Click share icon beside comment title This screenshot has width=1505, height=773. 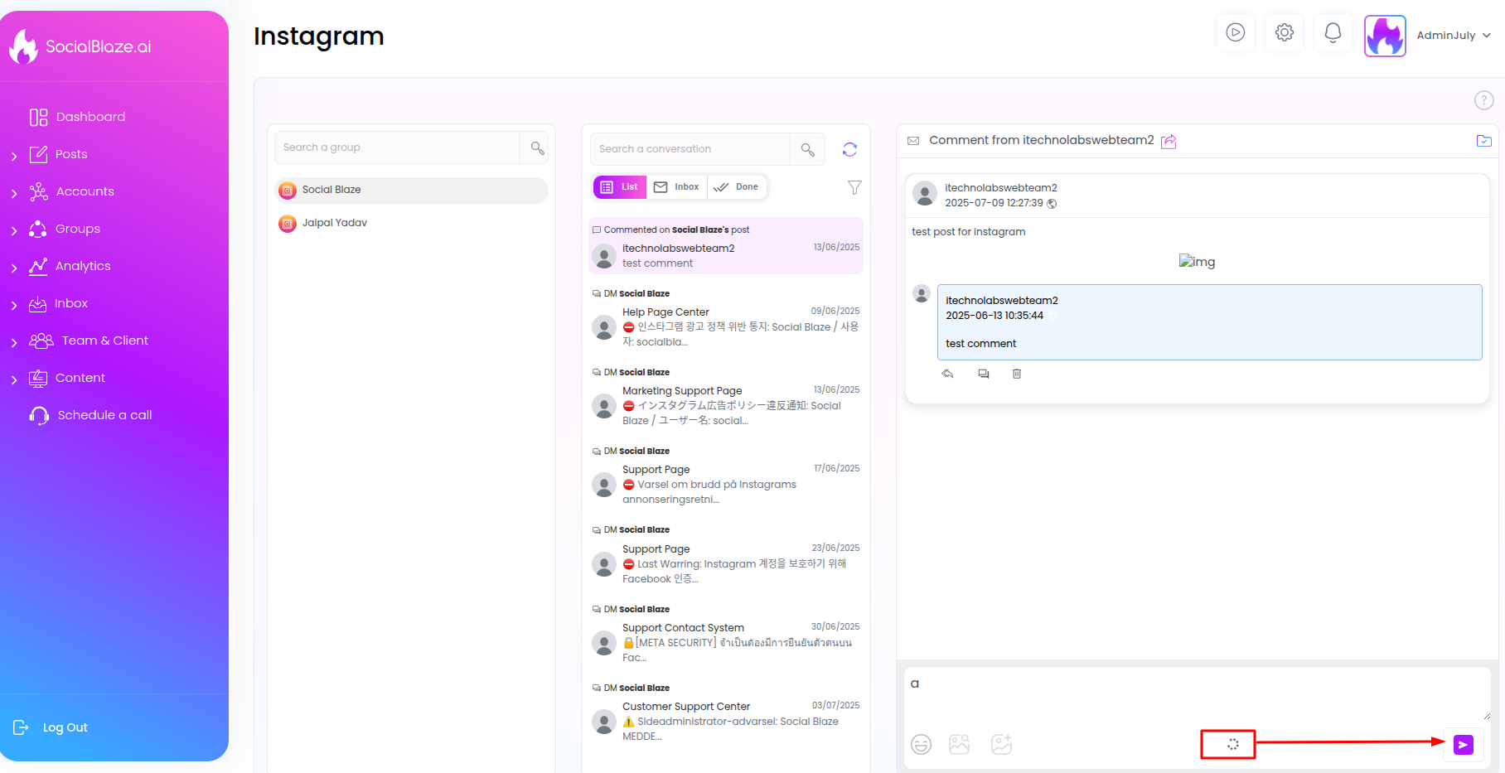[1169, 141]
